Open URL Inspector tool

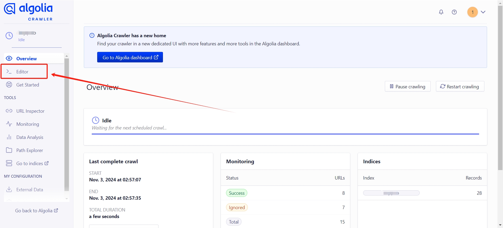[x=34, y=111]
